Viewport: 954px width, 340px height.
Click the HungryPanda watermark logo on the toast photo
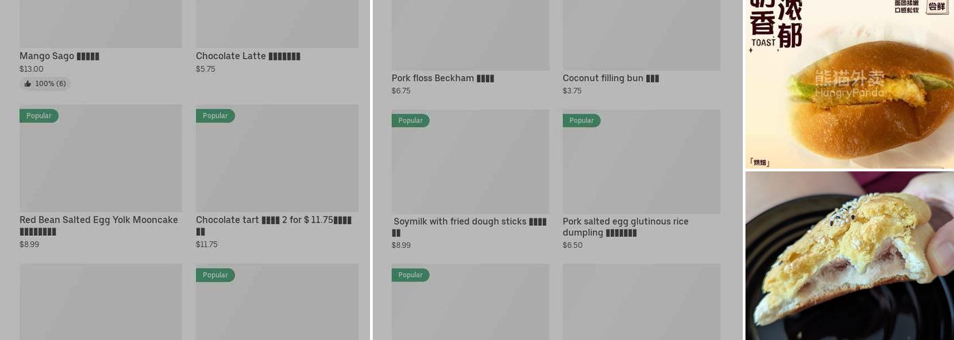(849, 84)
